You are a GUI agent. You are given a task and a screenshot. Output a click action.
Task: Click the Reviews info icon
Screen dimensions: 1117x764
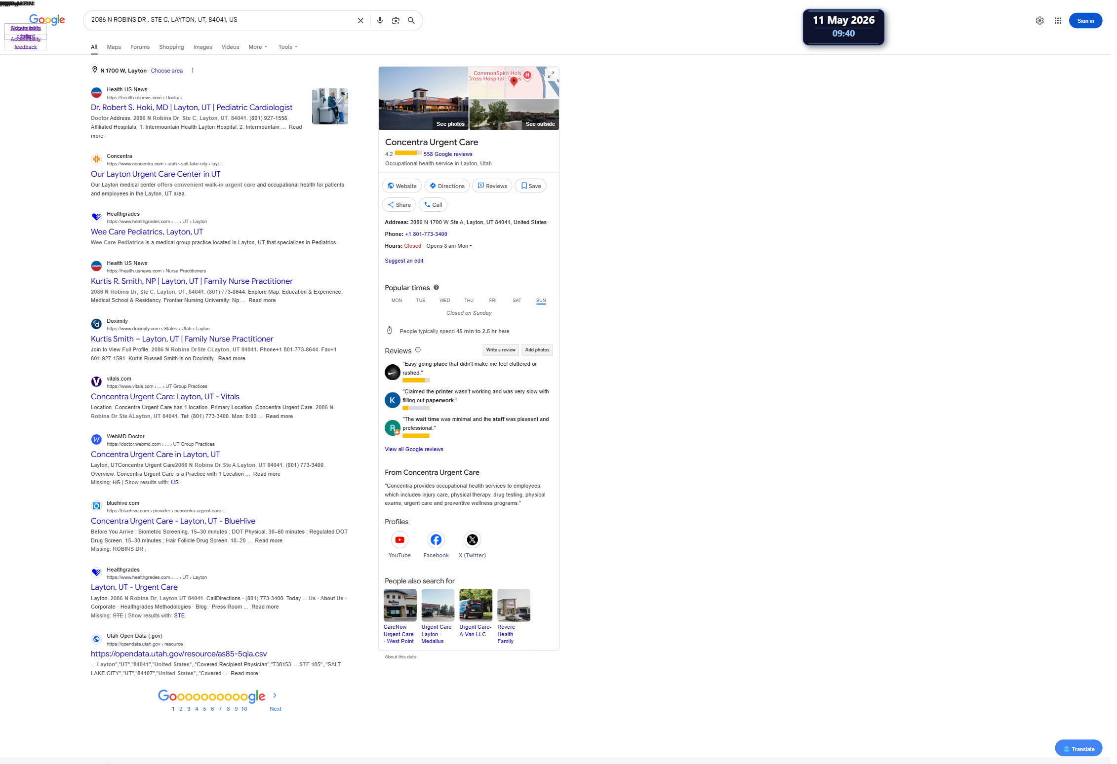[418, 350]
